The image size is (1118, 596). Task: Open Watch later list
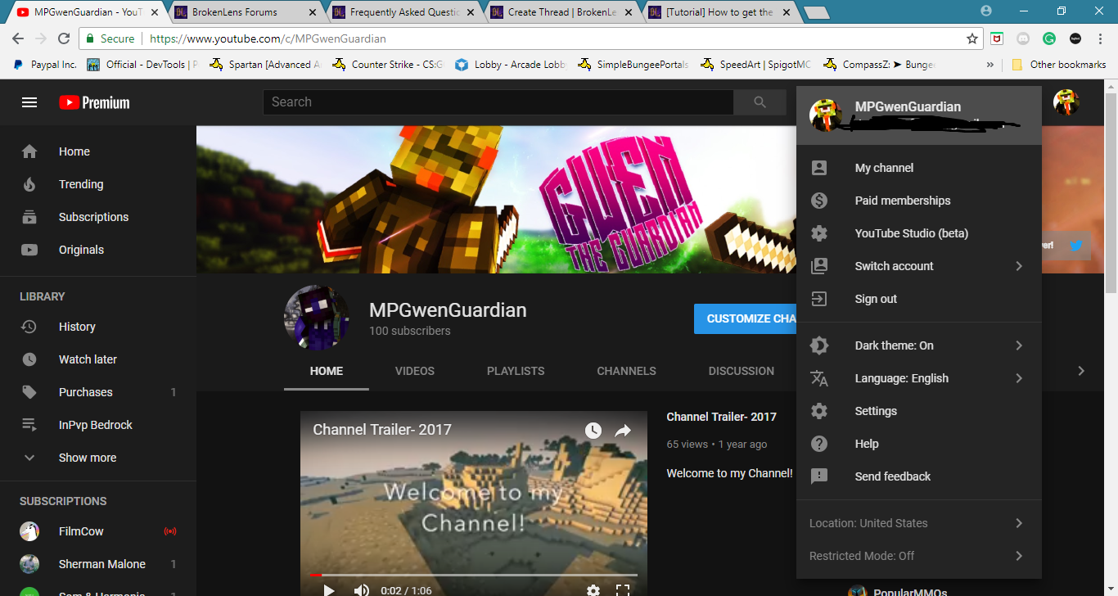[98, 359]
